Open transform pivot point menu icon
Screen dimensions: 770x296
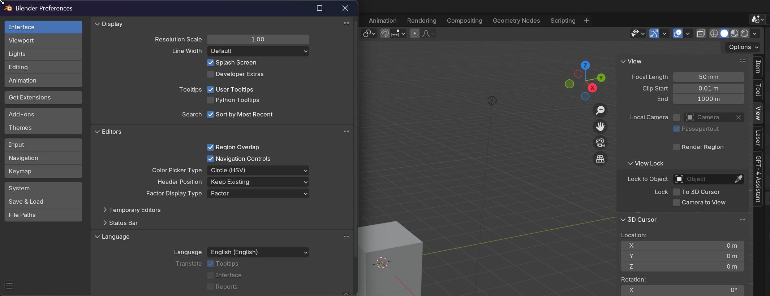tap(369, 34)
